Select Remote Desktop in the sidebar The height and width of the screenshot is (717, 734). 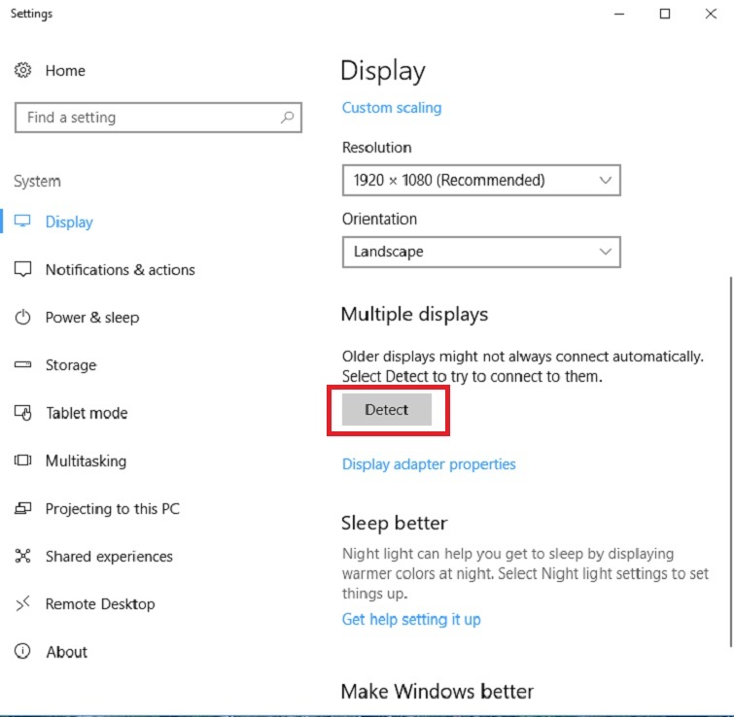[x=99, y=604]
